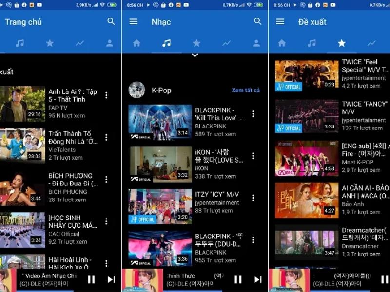Click the title ITZY "ICY" M/V
The width and height of the screenshot is (390, 292).
[x=217, y=194]
